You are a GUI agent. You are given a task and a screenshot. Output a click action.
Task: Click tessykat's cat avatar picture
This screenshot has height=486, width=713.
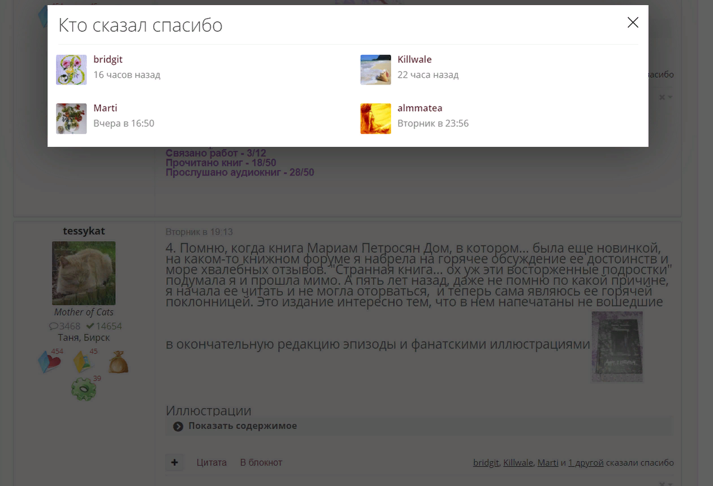(x=84, y=273)
